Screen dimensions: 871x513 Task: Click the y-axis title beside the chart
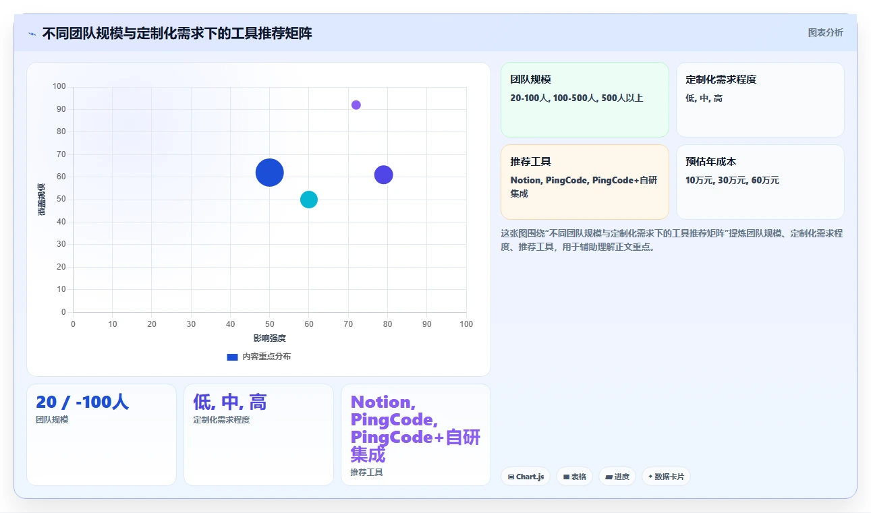click(42, 200)
